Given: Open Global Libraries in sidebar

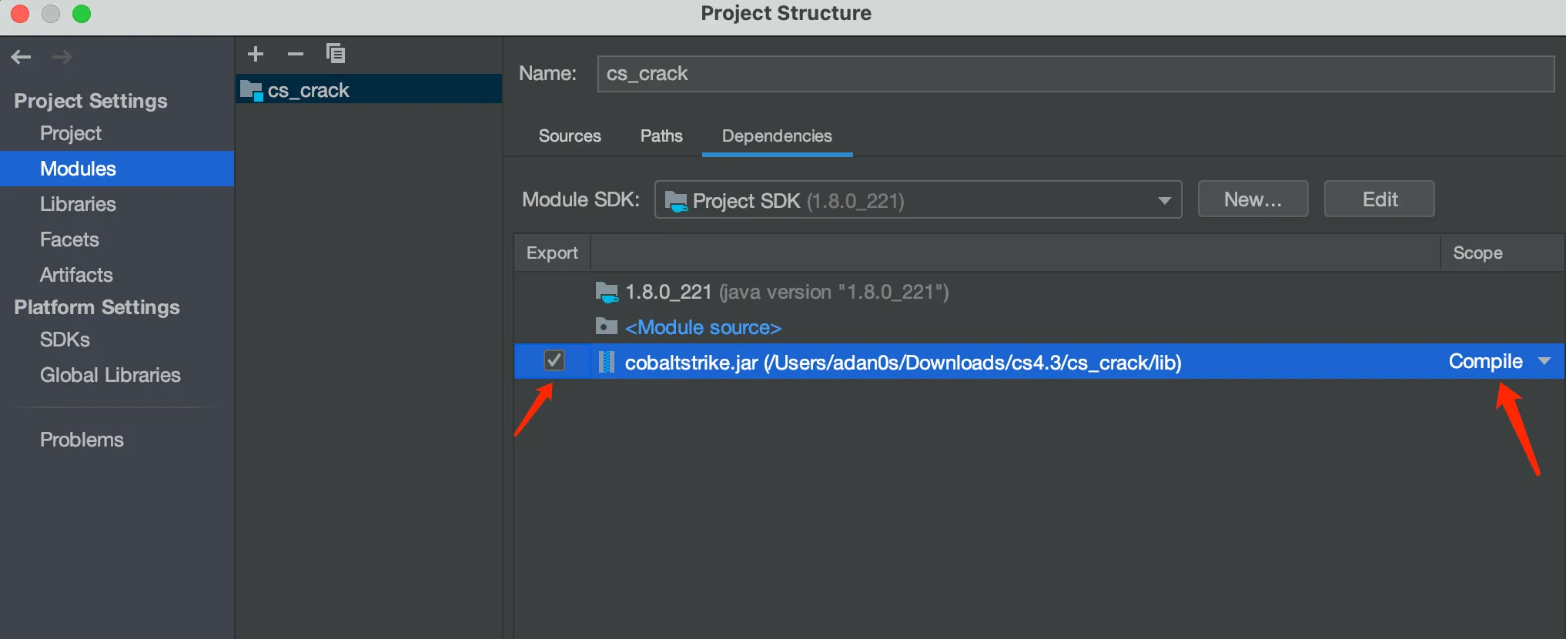Looking at the screenshot, I should point(110,375).
